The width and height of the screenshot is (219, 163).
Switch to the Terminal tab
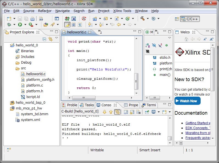[x=149, y=105]
